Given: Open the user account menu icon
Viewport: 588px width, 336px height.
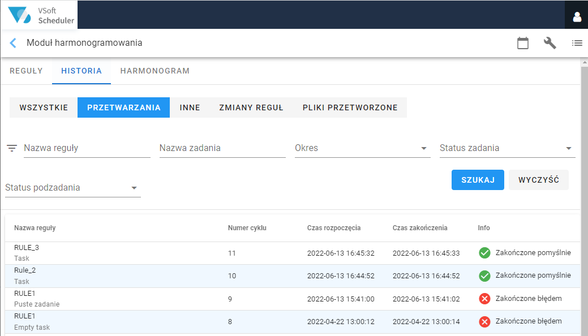Looking at the screenshot, I should (577, 16).
